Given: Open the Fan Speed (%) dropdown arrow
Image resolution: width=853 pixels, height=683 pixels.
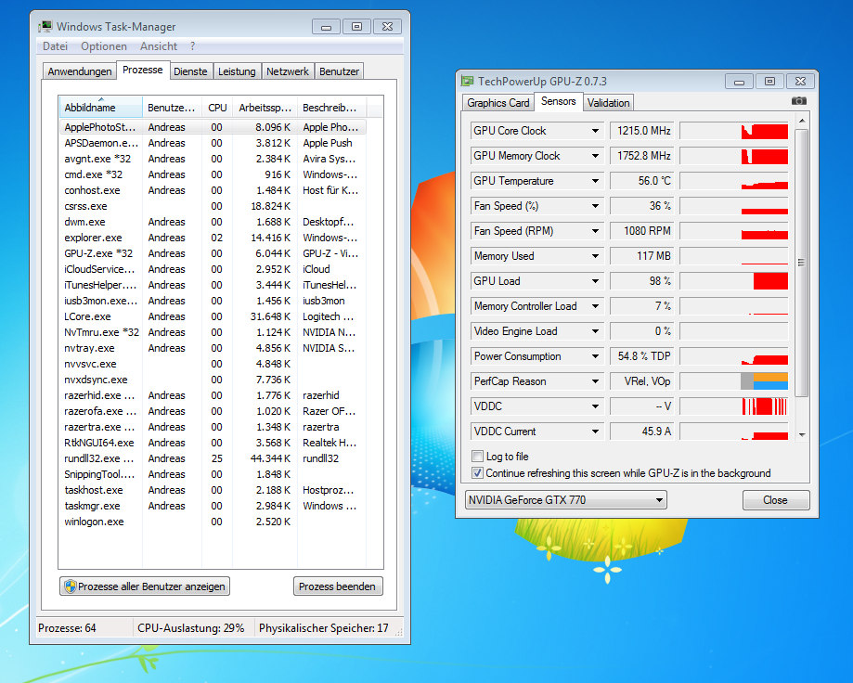Looking at the screenshot, I should (595, 206).
